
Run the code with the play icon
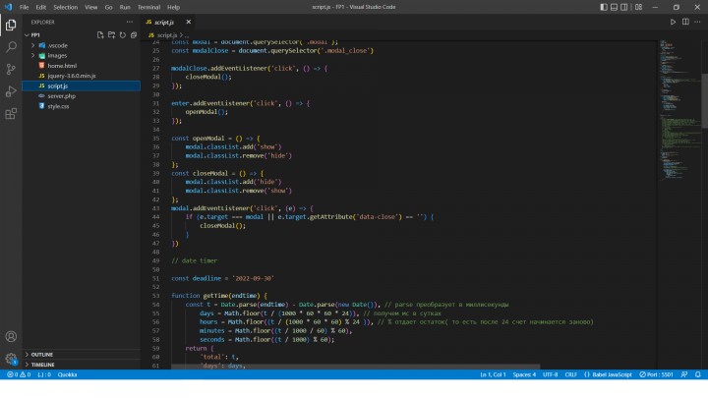coord(673,22)
